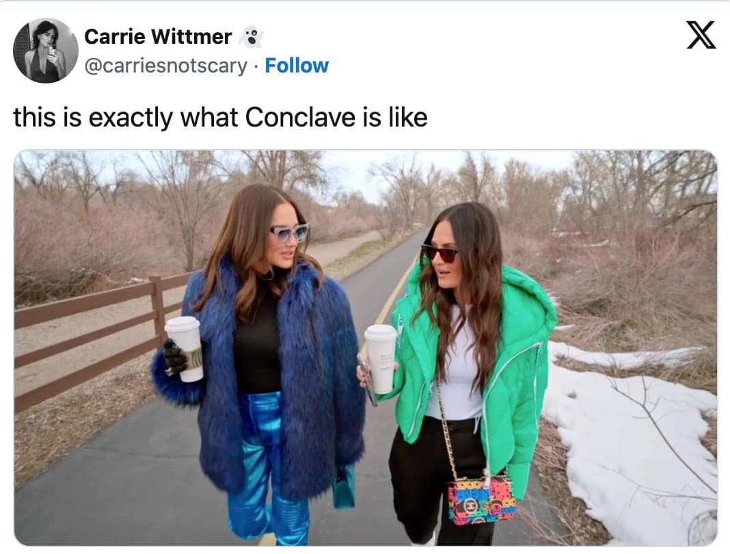Open the Carrie Wittmer display name

(159, 37)
